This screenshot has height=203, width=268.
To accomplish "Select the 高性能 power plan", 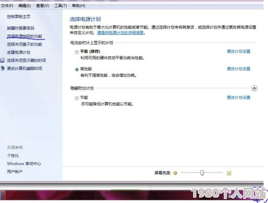I will coord(77,69).
